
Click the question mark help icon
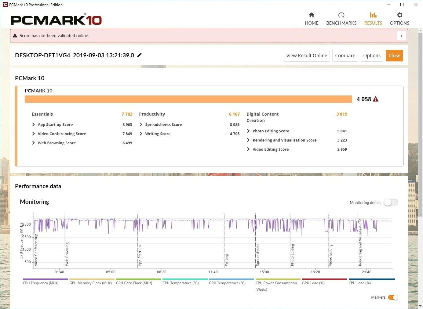click(401, 35)
